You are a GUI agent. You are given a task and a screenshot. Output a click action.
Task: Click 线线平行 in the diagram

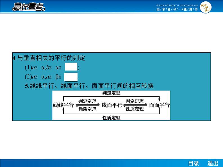63,105
